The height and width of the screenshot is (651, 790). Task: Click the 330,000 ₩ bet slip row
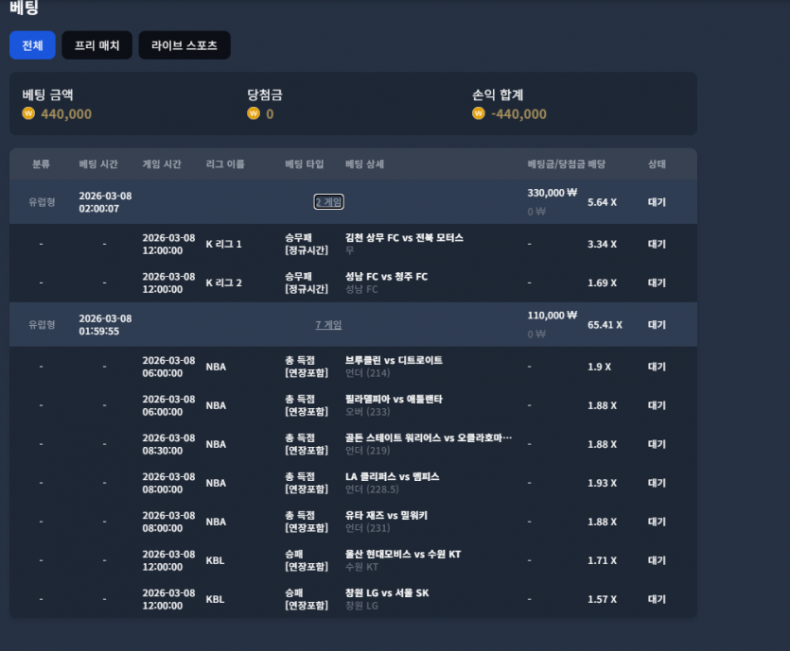point(353,202)
